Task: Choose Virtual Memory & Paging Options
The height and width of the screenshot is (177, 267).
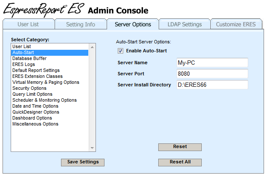Action: click(x=50, y=82)
